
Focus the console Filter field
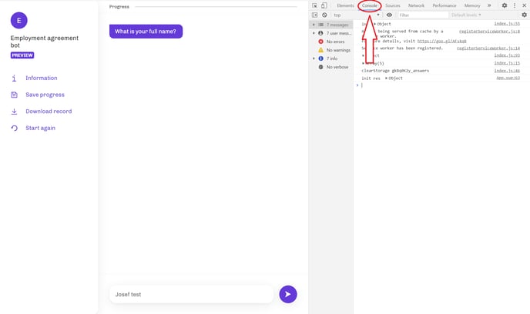[x=423, y=15]
